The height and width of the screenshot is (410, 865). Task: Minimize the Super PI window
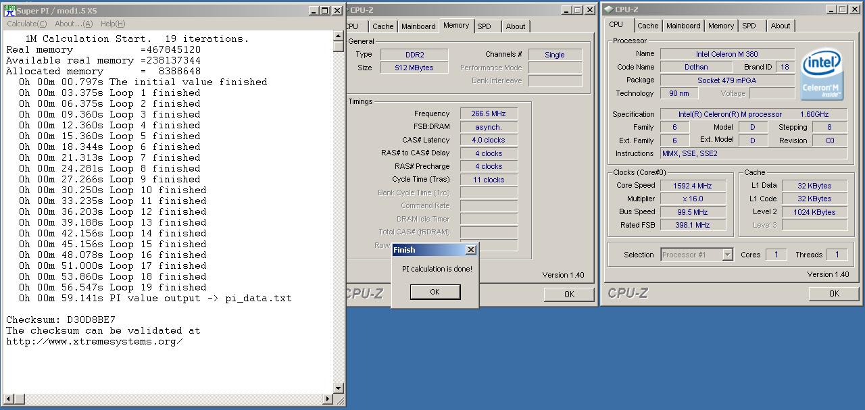pyautogui.click(x=314, y=10)
